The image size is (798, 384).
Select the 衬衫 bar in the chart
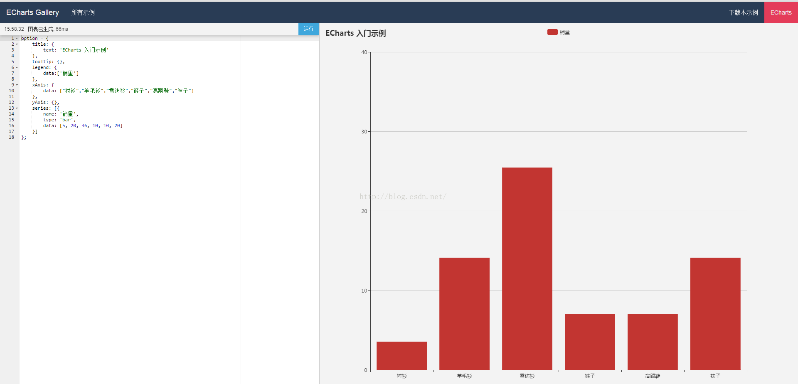401,356
